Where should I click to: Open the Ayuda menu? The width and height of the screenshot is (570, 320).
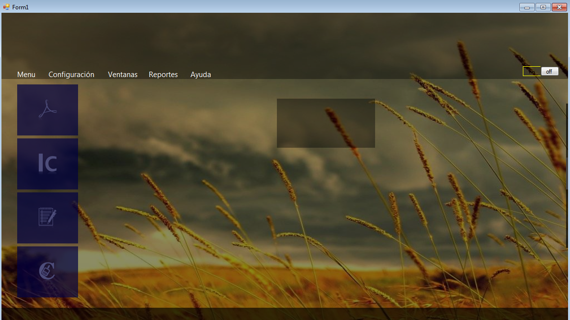tap(200, 74)
